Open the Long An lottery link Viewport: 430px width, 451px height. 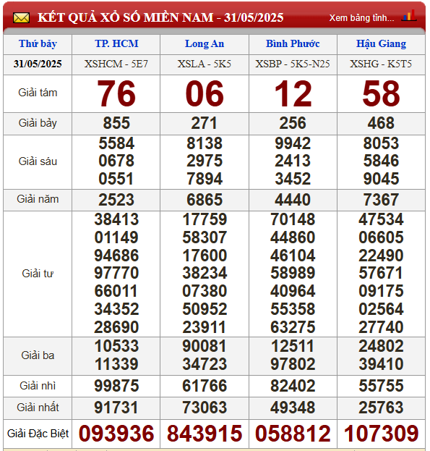(x=205, y=43)
